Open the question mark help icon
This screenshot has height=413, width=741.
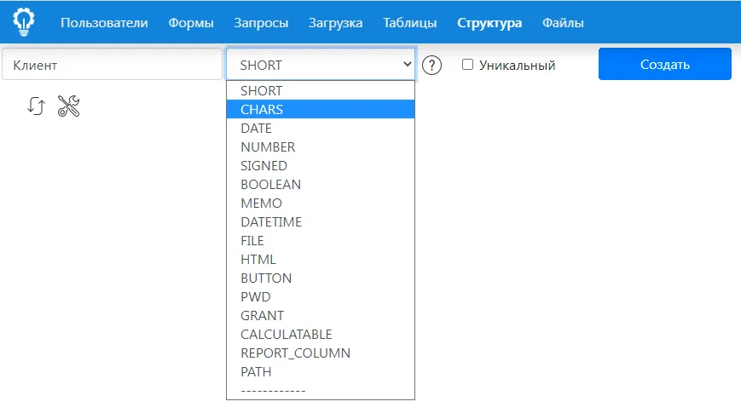[431, 65]
